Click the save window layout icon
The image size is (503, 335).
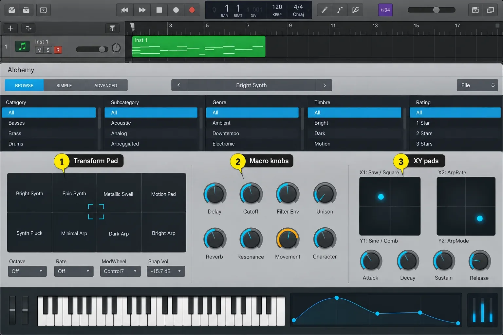point(475,10)
